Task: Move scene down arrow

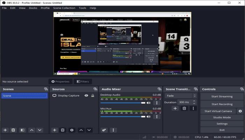Action: [40, 130]
